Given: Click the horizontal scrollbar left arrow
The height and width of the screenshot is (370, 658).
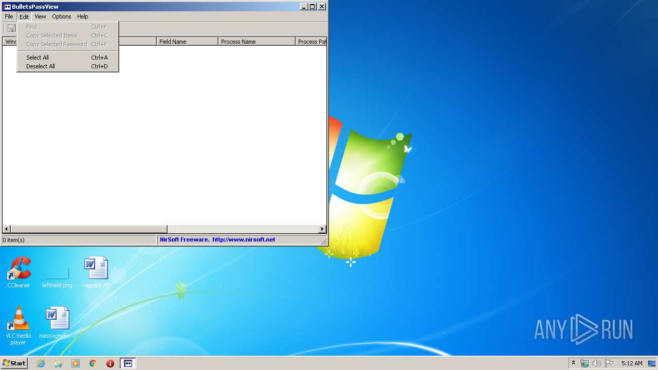Looking at the screenshot, I should click(x=7, y=229).
